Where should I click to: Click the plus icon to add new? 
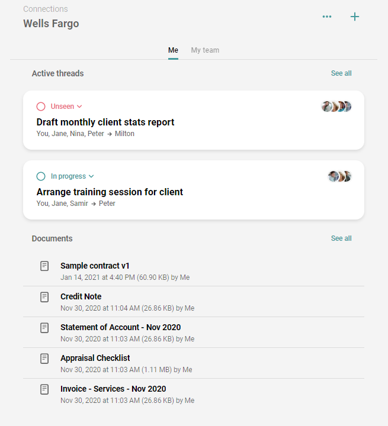click(355, 17)
